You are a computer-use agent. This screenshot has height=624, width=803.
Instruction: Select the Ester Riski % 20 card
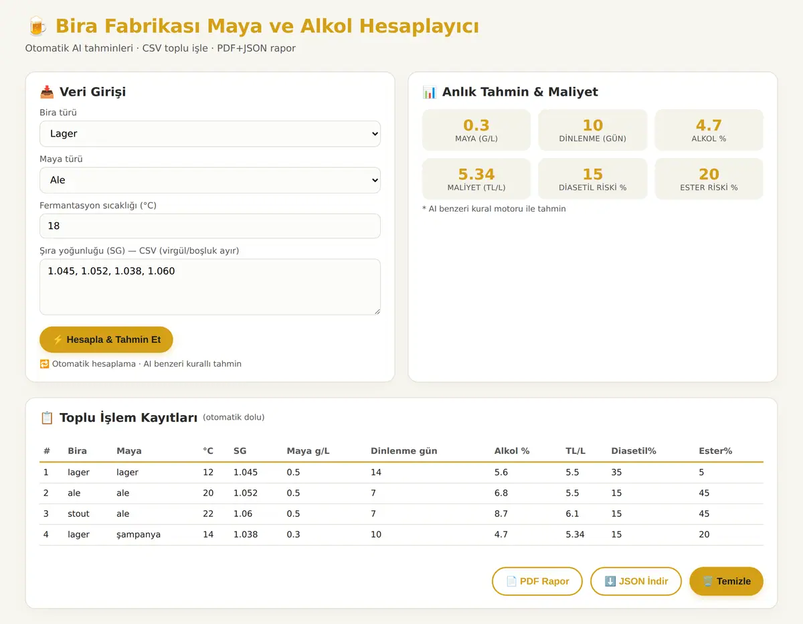[x=709, y=179]
